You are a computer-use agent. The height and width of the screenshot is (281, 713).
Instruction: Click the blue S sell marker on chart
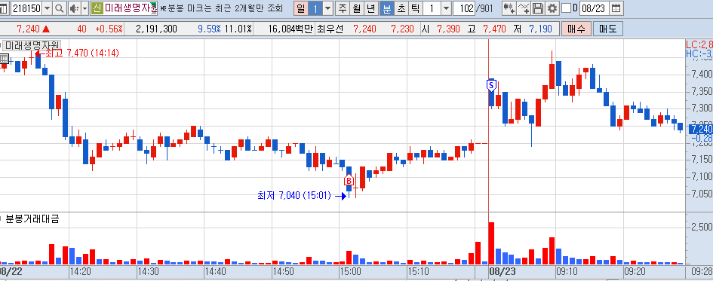click(491, 85)
